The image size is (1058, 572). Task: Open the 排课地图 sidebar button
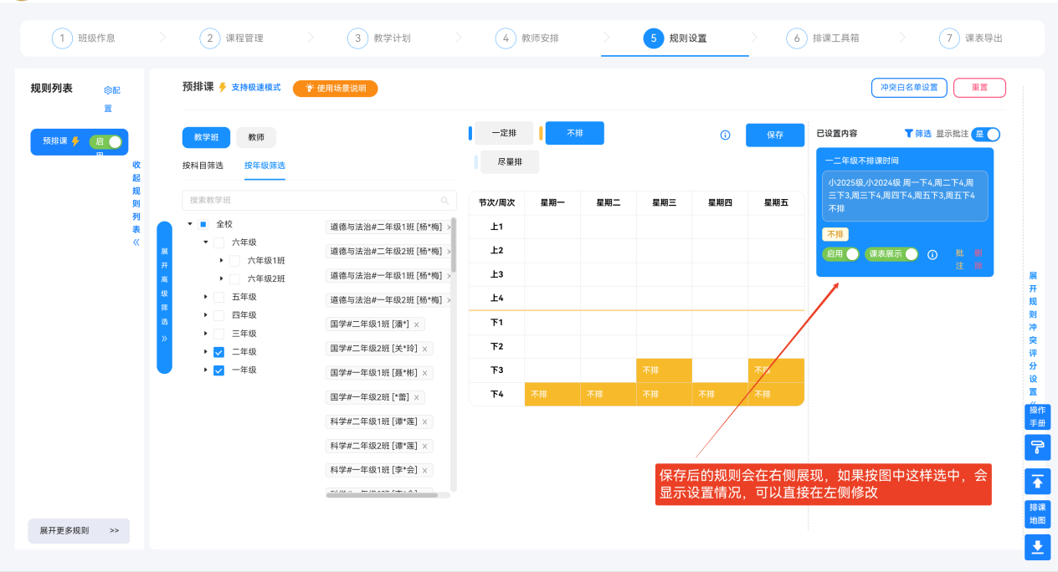tap(1037, 513)
